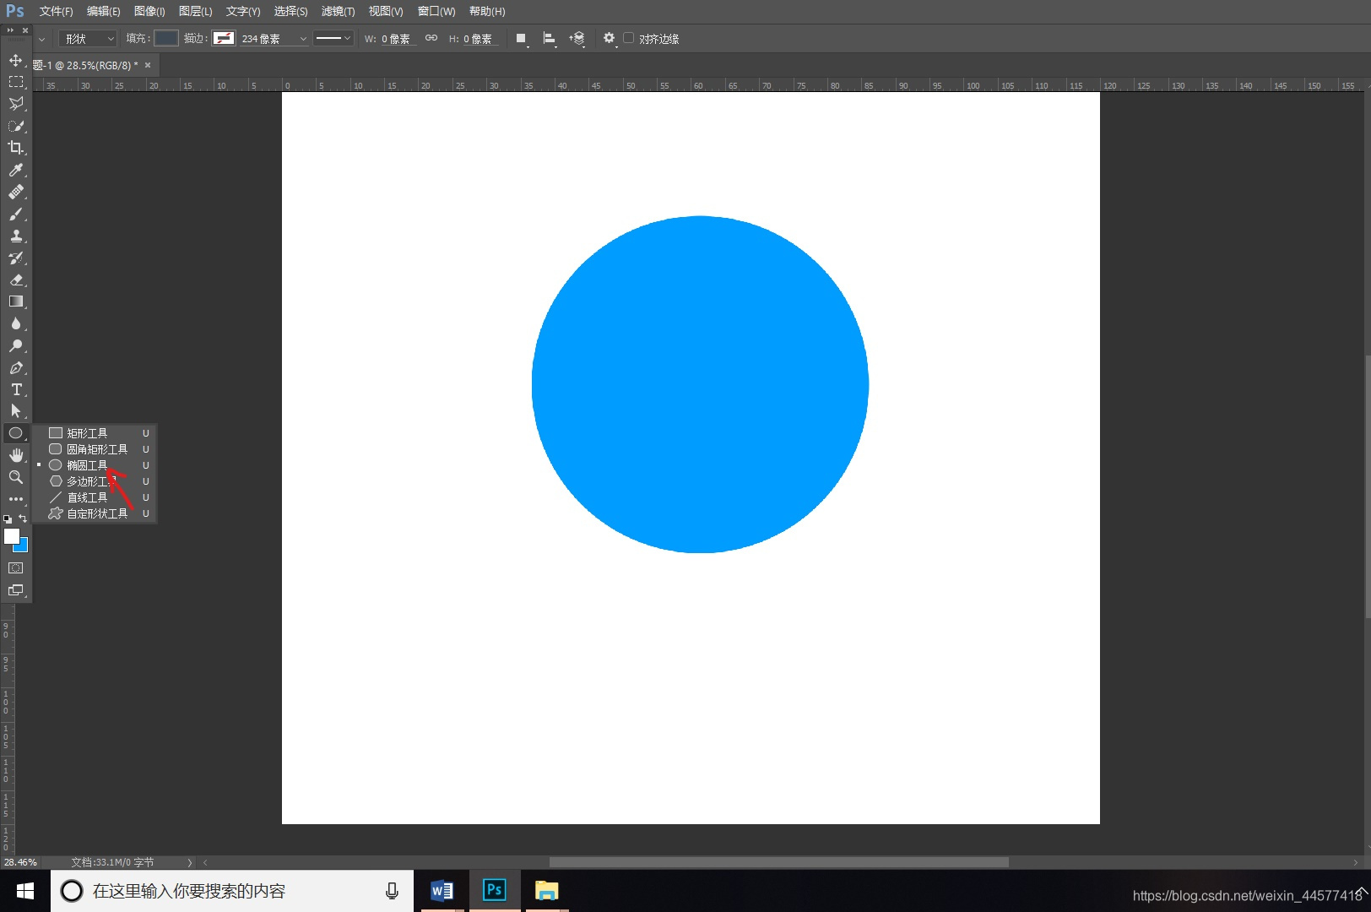Viewport: 1371px width, 912px height.
Task: Close the document tab 28.5%(RGB/8)
Action: (148, 65)
